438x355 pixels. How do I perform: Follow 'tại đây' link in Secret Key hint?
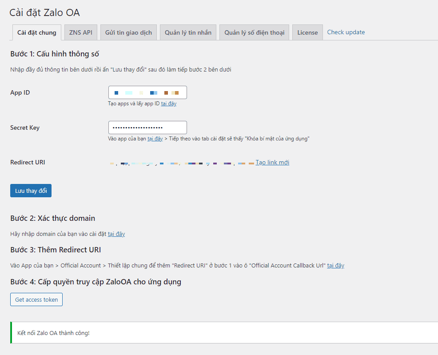coord(155,139)
